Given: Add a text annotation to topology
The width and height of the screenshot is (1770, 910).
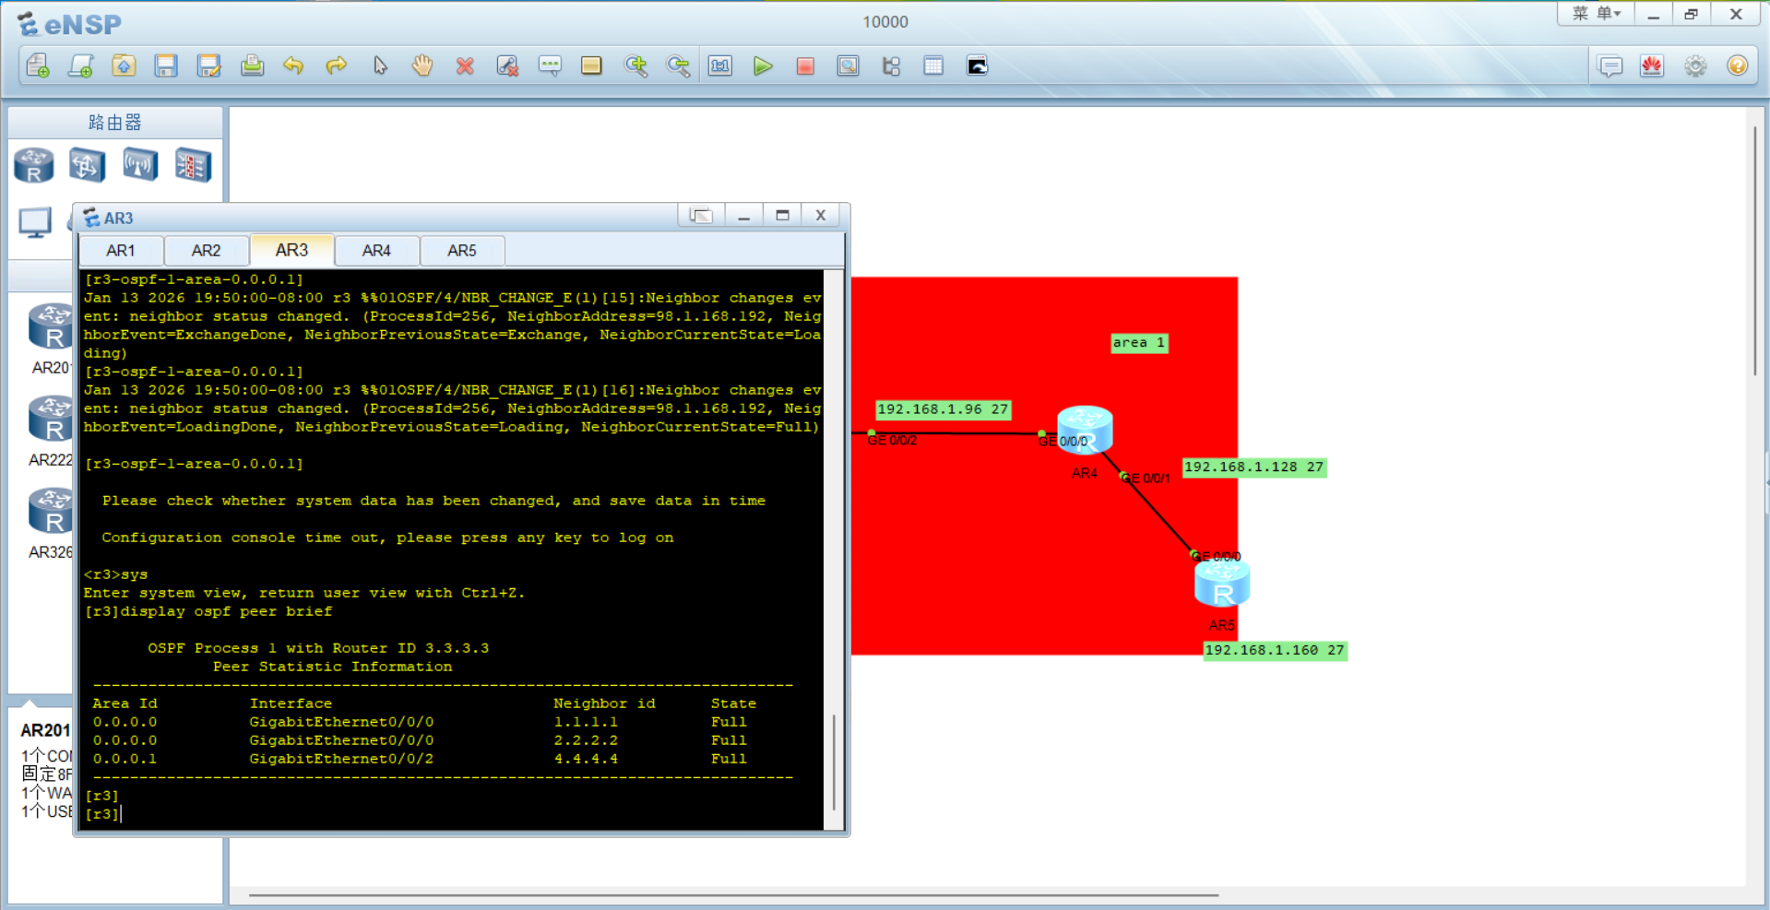Looking at the screenshot, I should point(550,65).
